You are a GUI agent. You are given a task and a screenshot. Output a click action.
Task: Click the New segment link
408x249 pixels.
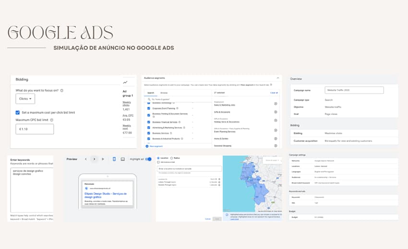point(154,146)
